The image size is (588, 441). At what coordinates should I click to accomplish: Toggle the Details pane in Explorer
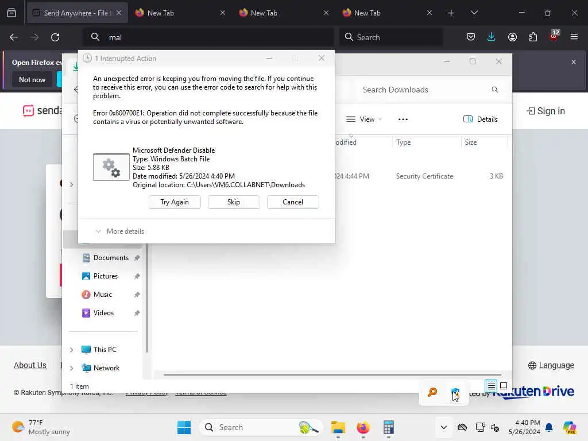[481, 119]
